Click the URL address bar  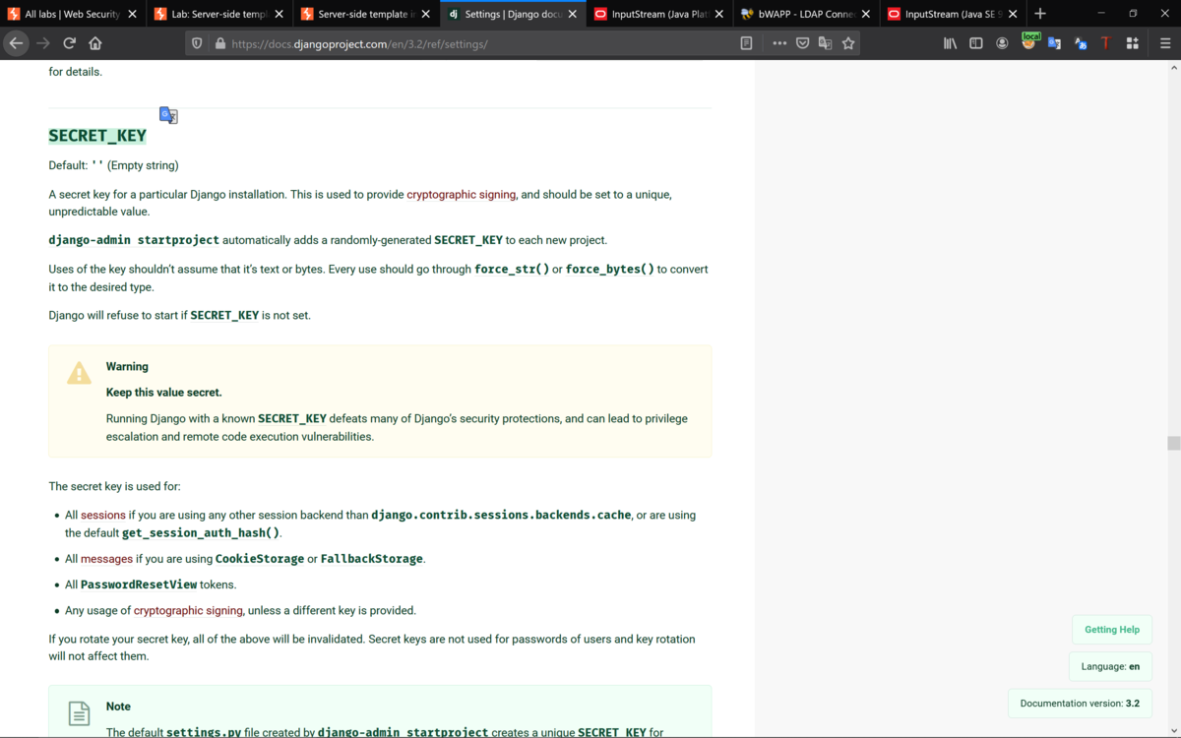click(x=482, y=43)
